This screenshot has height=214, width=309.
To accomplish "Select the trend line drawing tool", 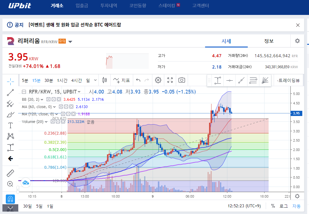I will click(10, 93).
